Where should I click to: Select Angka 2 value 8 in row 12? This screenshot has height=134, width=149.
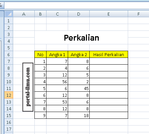pos(79,95)
